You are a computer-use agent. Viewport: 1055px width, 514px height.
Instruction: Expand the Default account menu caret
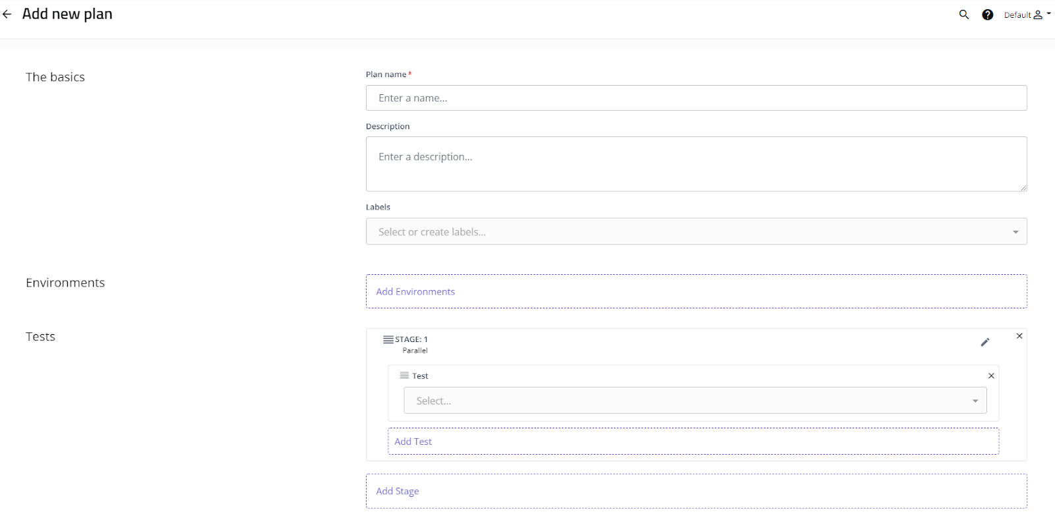pos(1048,14)
